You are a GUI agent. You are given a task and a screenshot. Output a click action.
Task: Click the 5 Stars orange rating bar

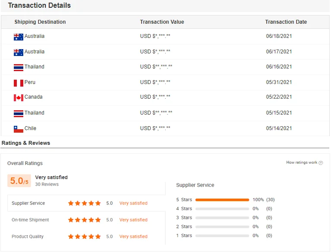tap(222, 200)
